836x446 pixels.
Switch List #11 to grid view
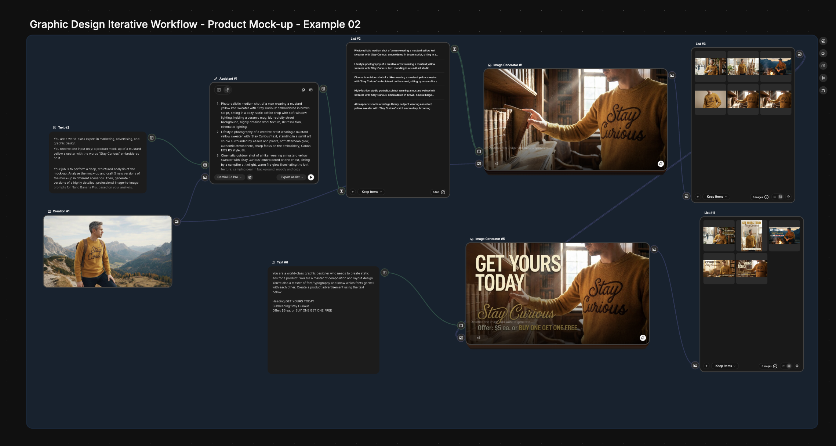789,366
